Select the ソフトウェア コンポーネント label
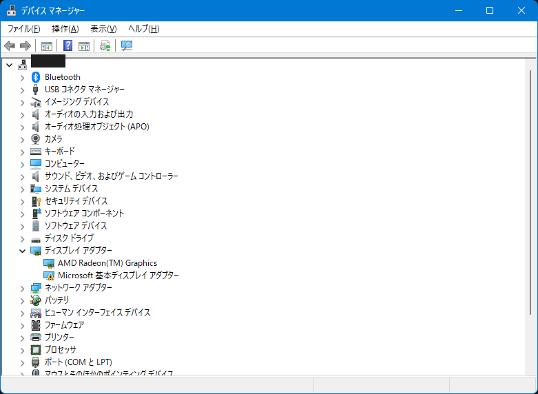The width and height of the screenshot is (538, 394). pyautogui.click(x=85, y=214)
